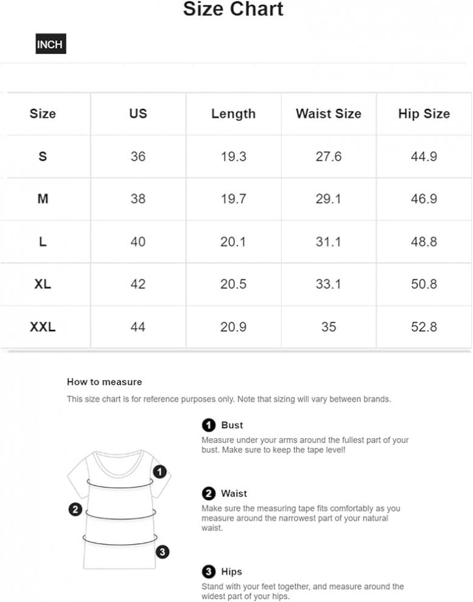Click the How to measure heading
The image size is (473, 602).
point(105,382)
